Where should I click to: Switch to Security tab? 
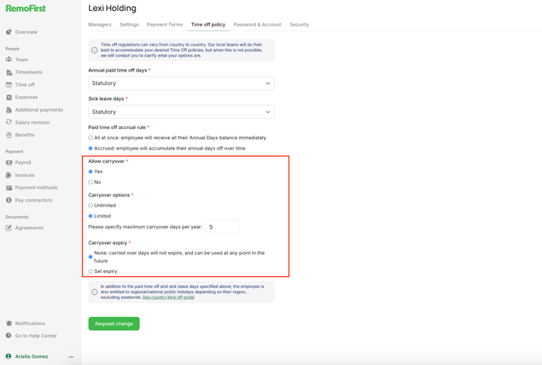299,24
